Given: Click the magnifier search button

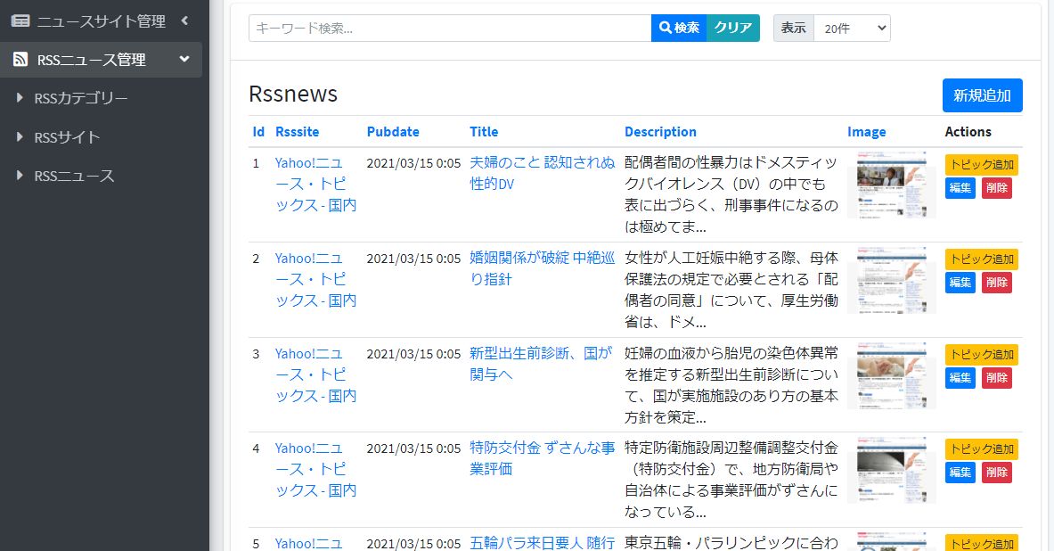Looking at the screenshot, I should tap(678, 28).
